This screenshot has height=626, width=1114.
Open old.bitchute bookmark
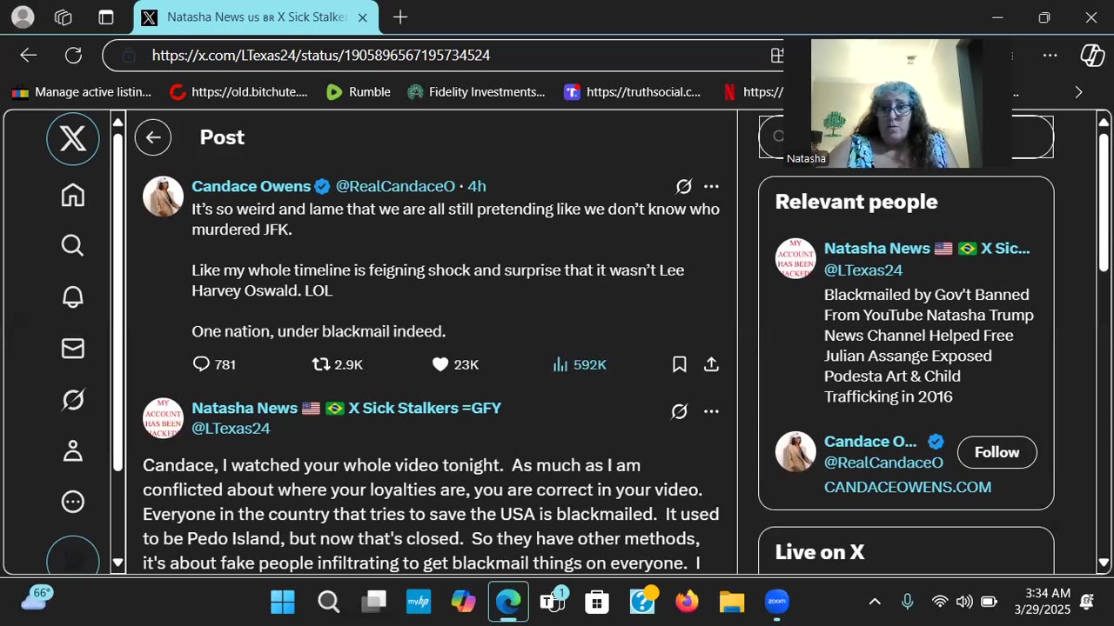pos(238,92)
